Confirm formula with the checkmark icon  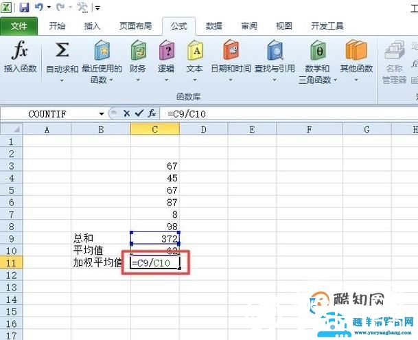pos(139,113)
